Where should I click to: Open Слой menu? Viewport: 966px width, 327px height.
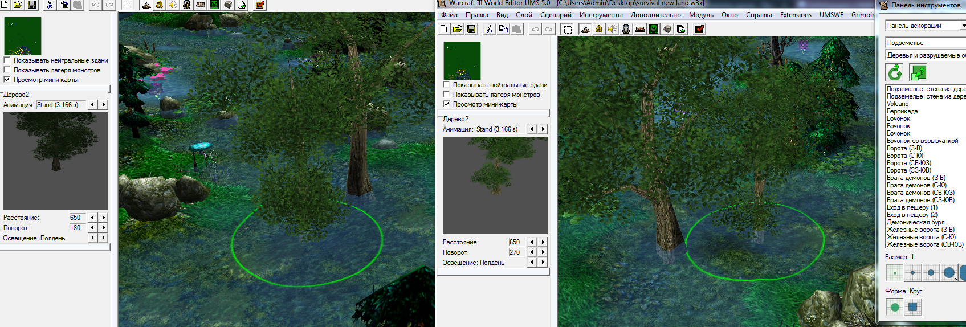[x=524, y=15]
